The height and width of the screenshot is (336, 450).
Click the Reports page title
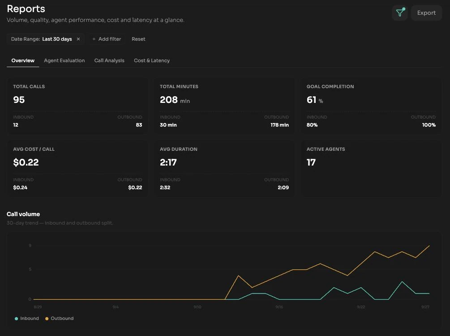(26, 9)
